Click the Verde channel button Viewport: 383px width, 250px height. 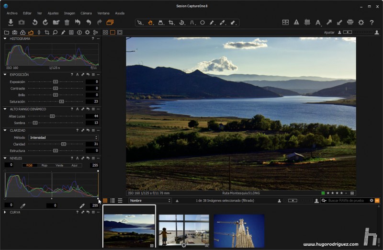pyautogui.click(x=59, y=165)
